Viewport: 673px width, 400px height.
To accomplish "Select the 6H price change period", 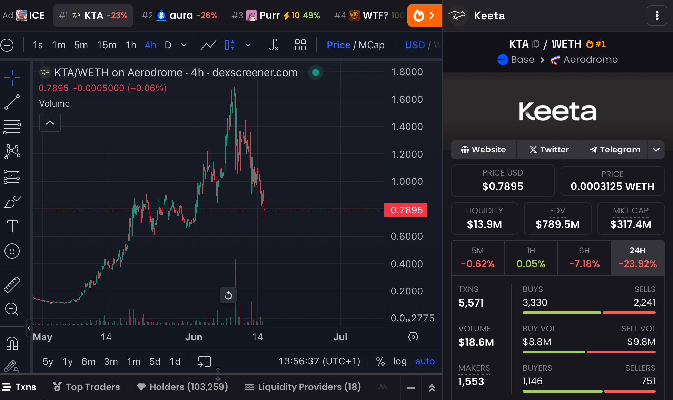I will click(x=584, y=258).
